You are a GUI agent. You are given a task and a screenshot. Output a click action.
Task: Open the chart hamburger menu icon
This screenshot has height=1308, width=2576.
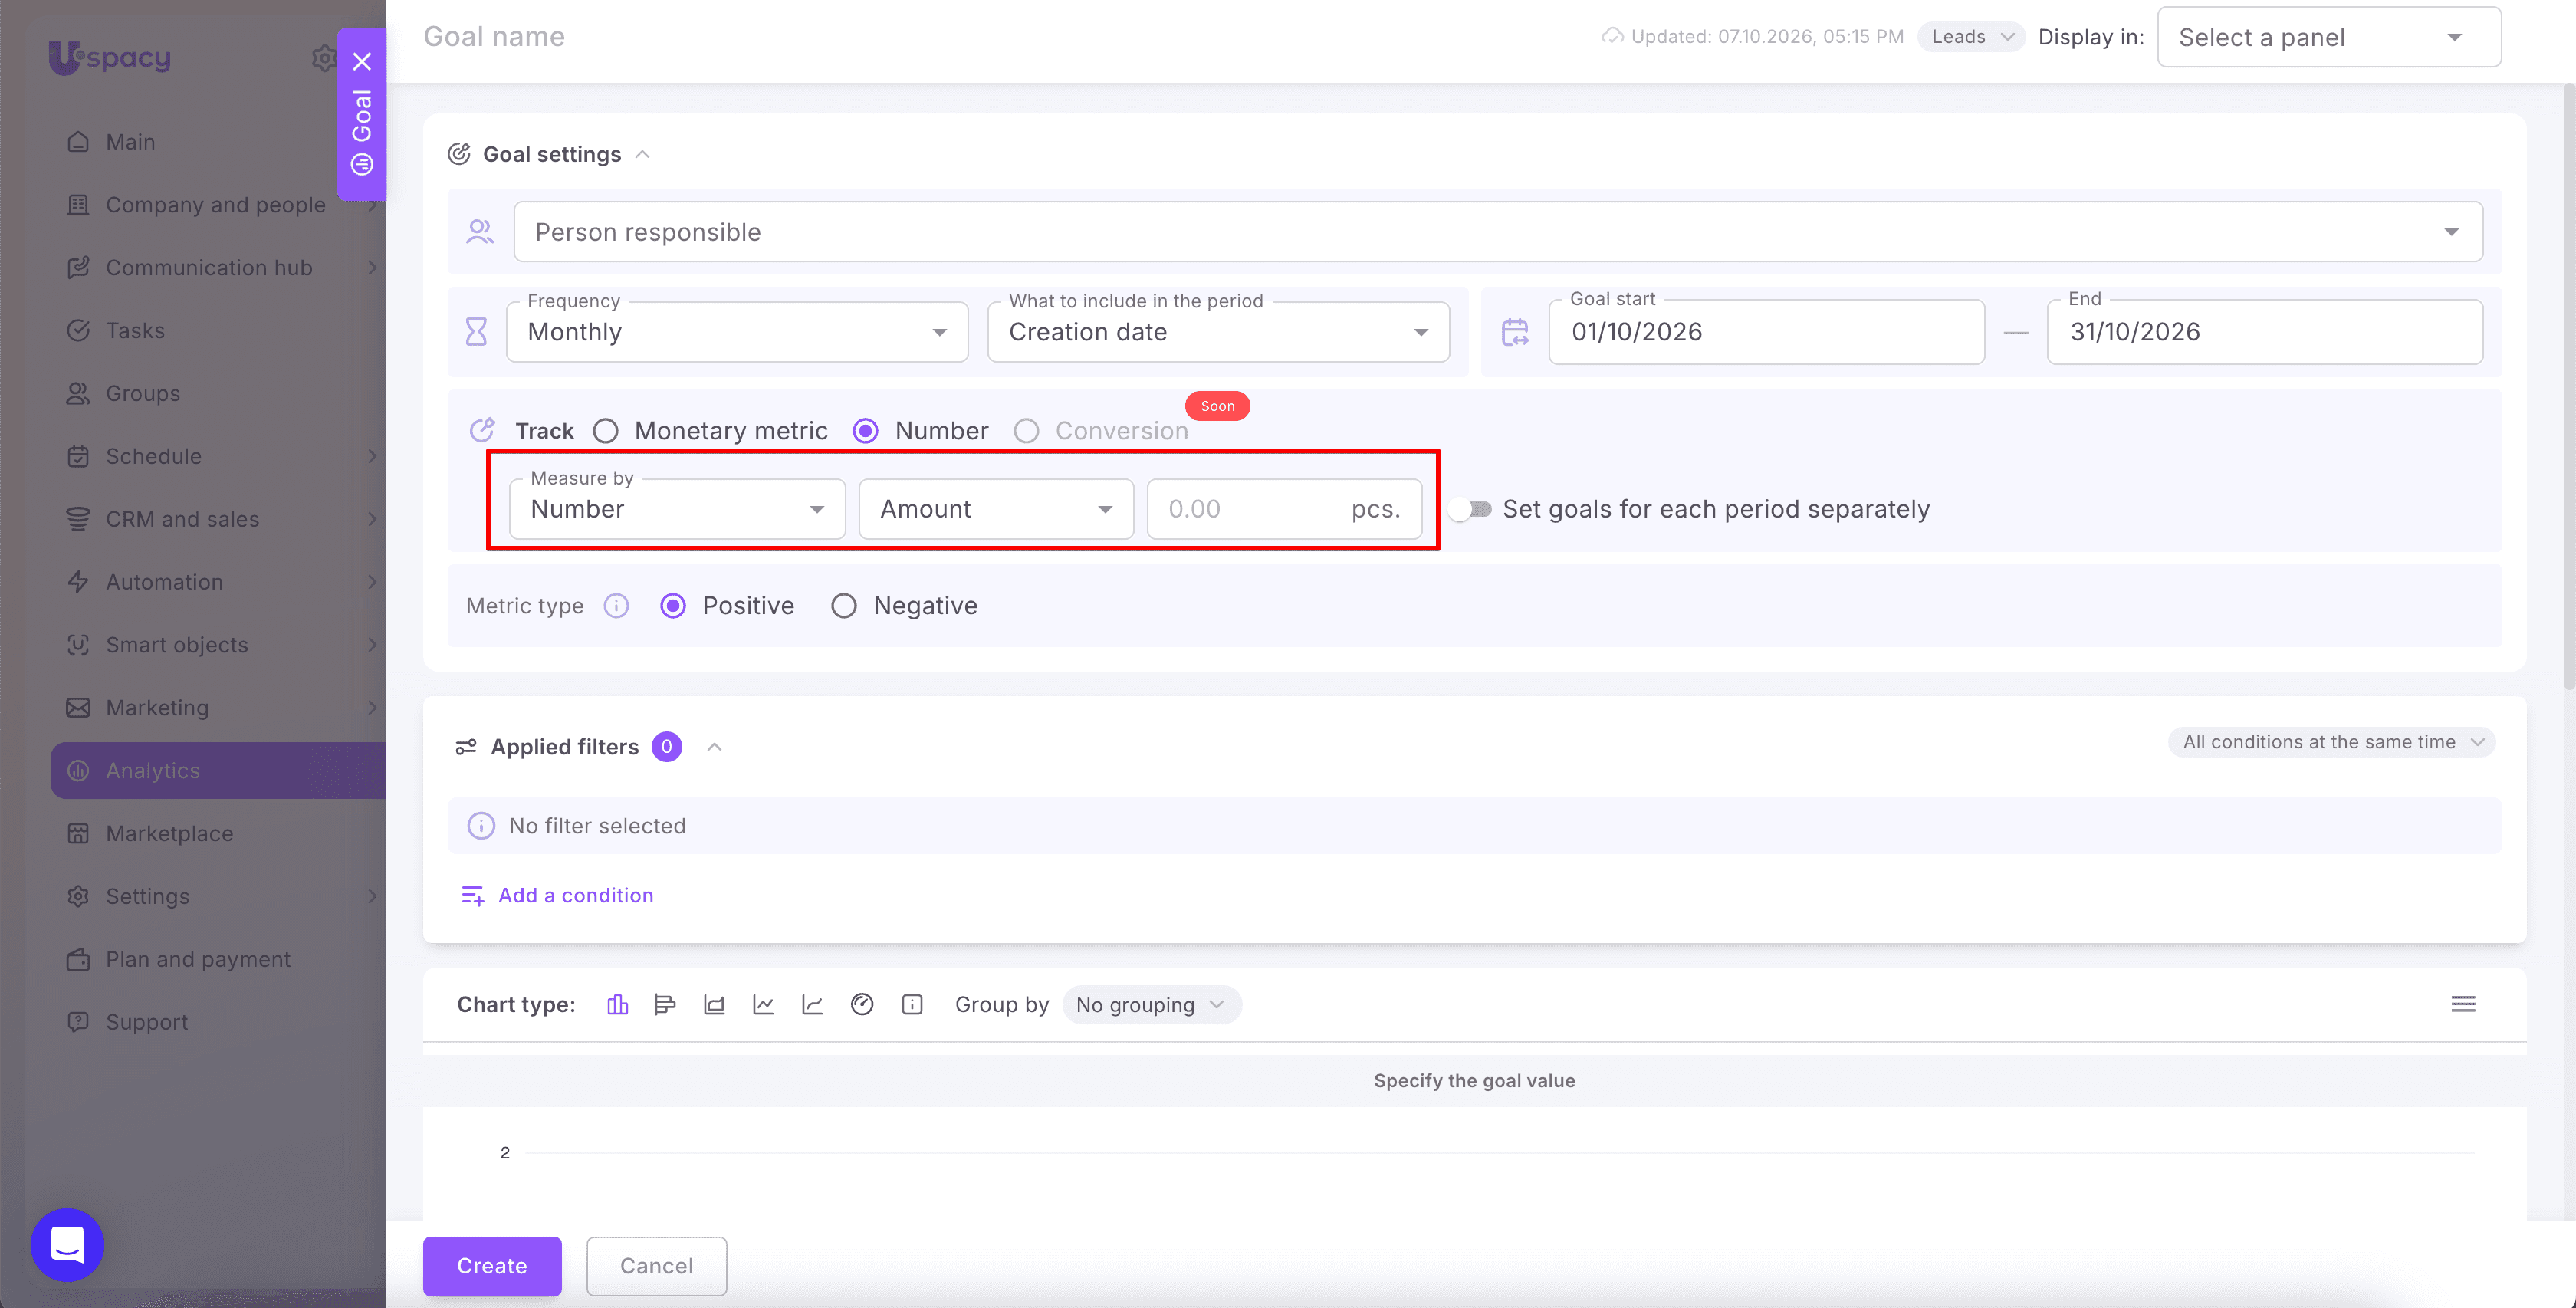(x=2463, y=1003)
